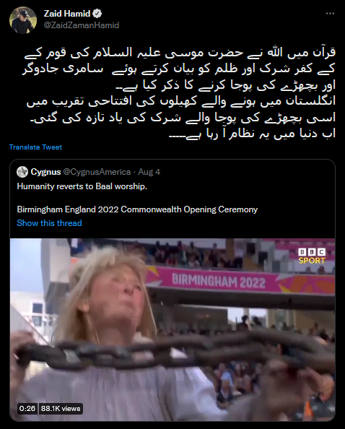
Task: Play the Birmingham 2022 video
Action: click(172, 329)
